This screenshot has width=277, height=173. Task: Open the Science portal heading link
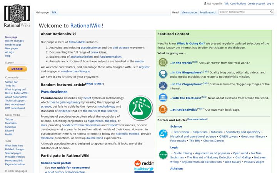pyautogui.click(x=176, y=126)
